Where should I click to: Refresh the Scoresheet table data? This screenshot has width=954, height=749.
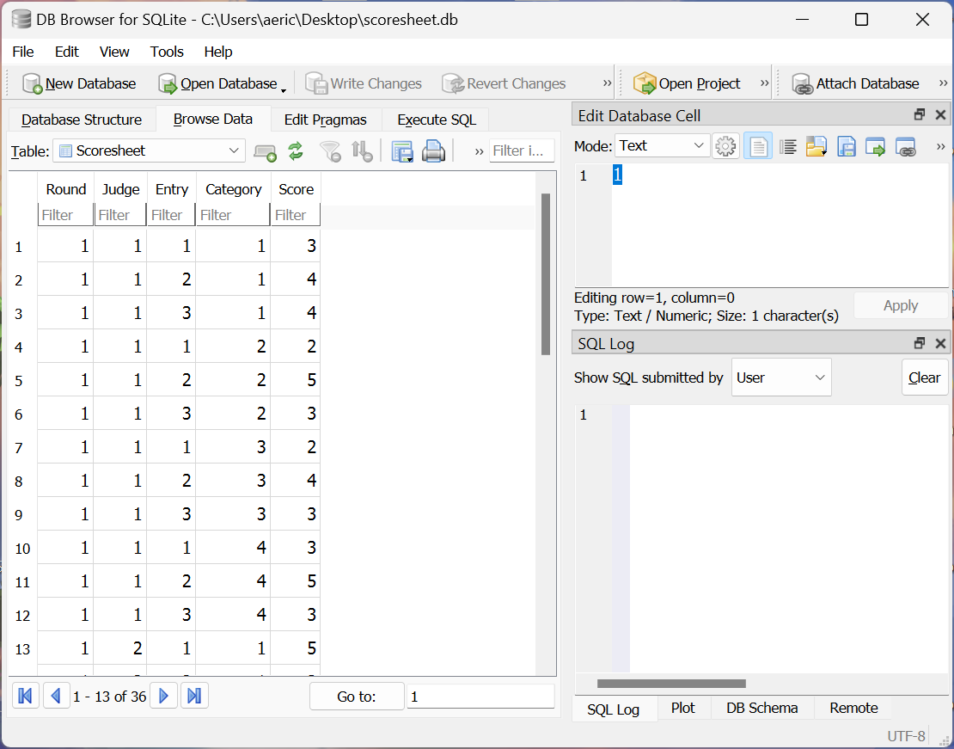click(x=296, y=151)
